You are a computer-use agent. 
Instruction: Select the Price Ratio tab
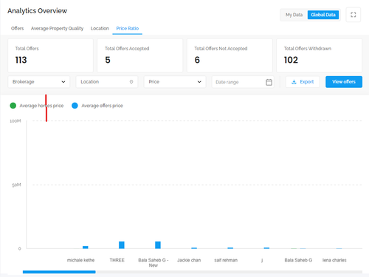128,28
